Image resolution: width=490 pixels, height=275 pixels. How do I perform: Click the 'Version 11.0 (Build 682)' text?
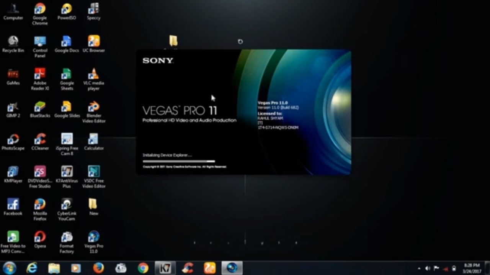[278, 107]
